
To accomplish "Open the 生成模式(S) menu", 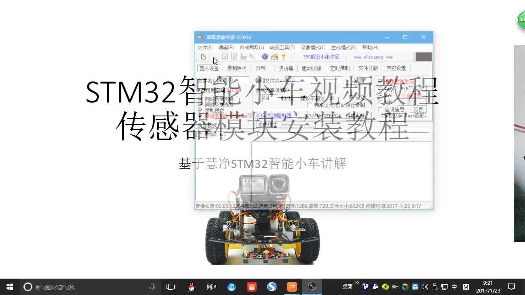I will coord(344,48).
